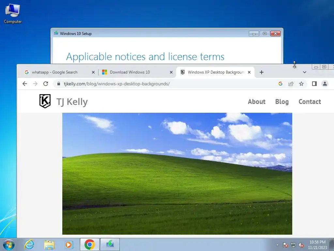
Task: Select Windows XP Desktop Backgrounds tab
Action: point(216,72)
